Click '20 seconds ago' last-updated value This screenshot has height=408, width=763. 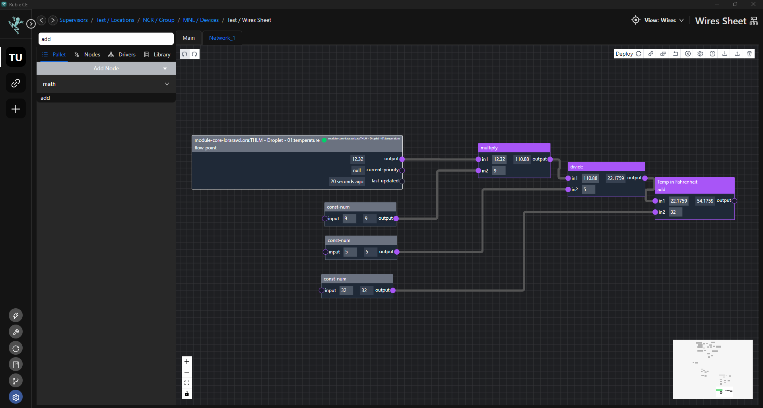pos(347,182)
